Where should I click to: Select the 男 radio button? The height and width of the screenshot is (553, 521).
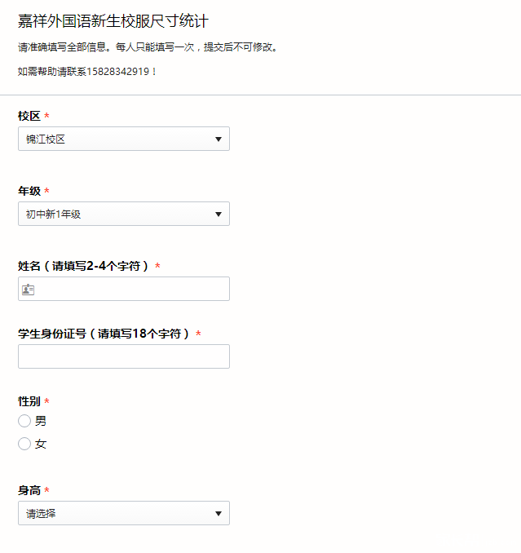point(24,421)
